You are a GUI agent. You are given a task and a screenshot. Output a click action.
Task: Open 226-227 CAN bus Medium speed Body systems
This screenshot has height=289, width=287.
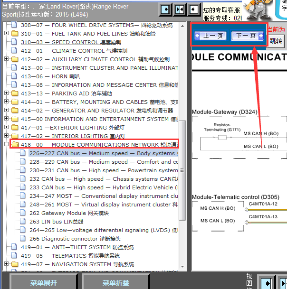pyautogui.click(x=104, y=153)
